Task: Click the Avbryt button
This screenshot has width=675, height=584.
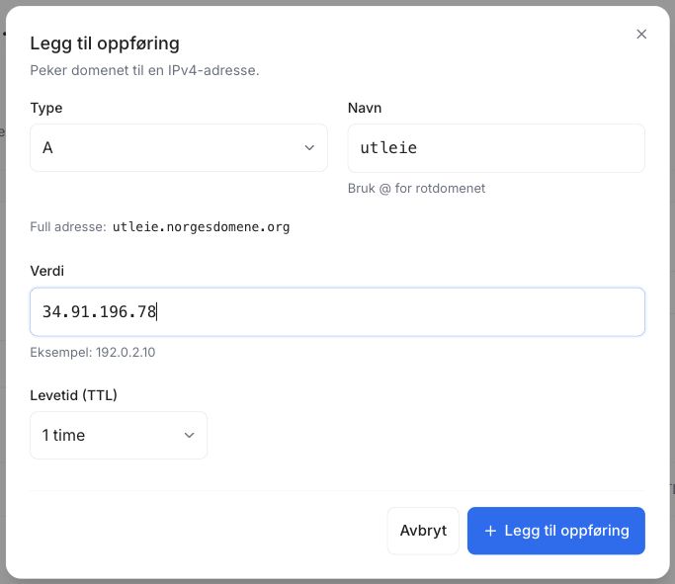Action: [423, 531]
